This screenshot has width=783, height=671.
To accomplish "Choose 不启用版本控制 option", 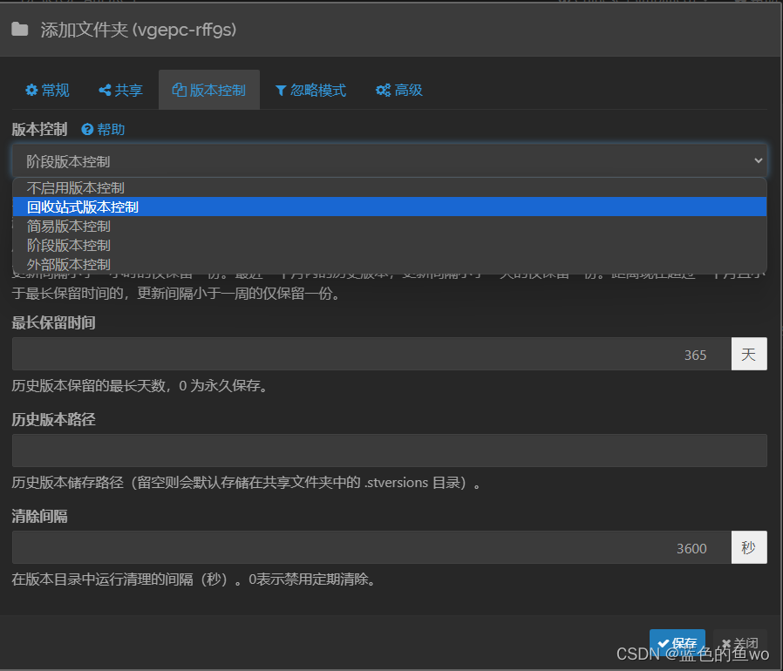I will point(390,187).
